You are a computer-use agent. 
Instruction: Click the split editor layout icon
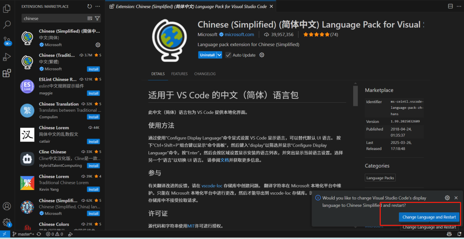pos(450,6)
